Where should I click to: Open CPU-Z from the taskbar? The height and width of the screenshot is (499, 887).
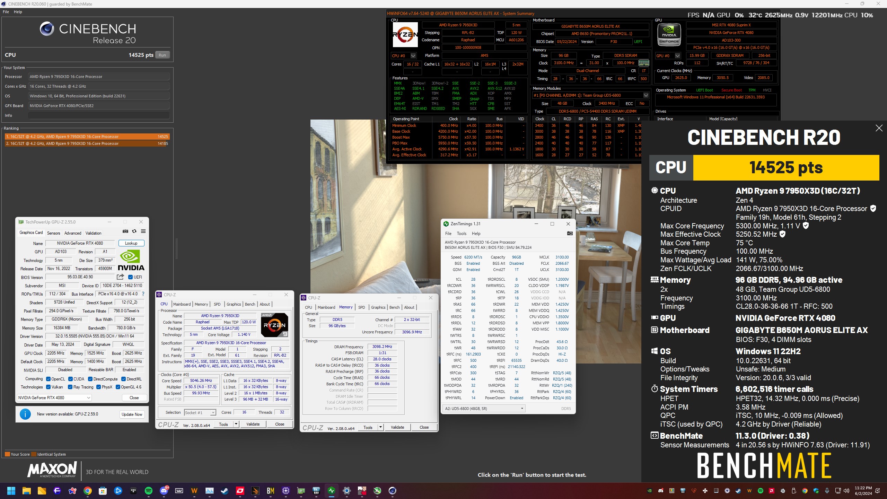click(286, 491)
